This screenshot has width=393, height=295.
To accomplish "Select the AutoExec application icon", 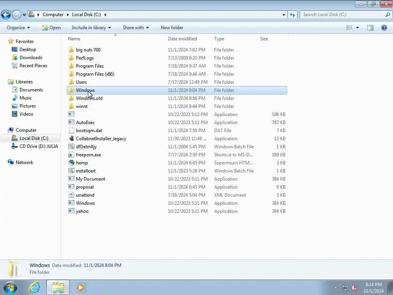I will 71,122.
